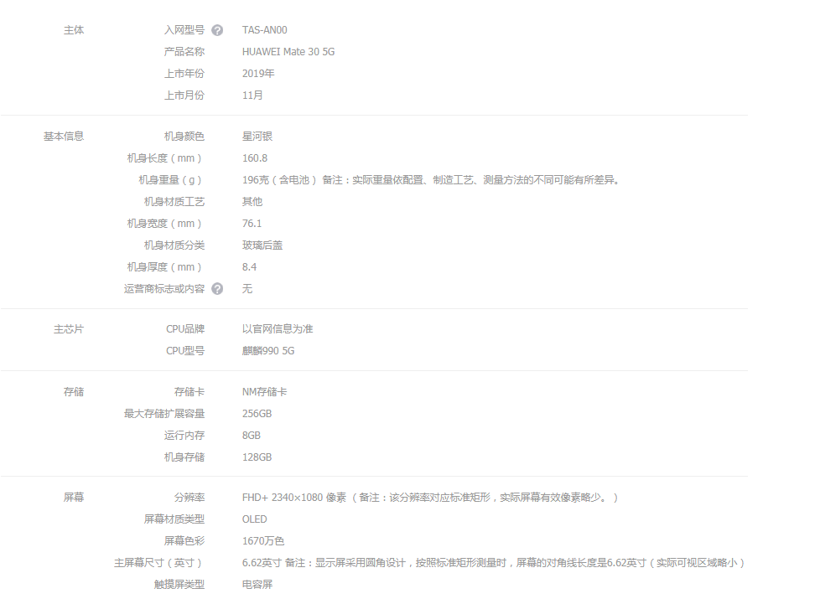Click the 机身厚度（mm） label
820x604 pixels.
(x=165, y=267)
